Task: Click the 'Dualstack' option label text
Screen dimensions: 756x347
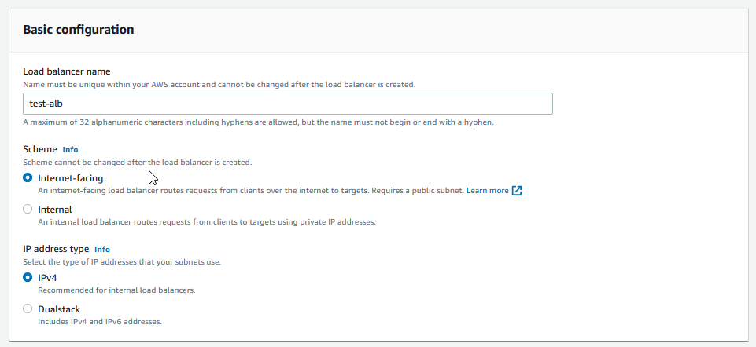Action: pyautogui.click(x=59, y=309)
